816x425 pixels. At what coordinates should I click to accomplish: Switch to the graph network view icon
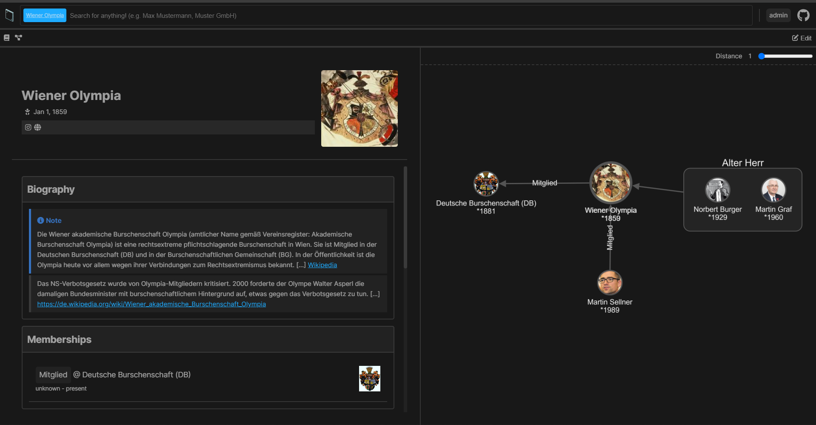(x=19, y=38)
